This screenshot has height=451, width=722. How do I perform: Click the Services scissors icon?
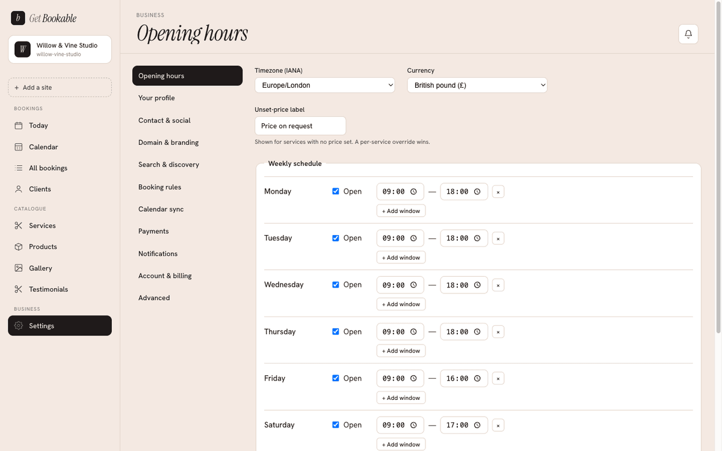click(x=19, y=226)
